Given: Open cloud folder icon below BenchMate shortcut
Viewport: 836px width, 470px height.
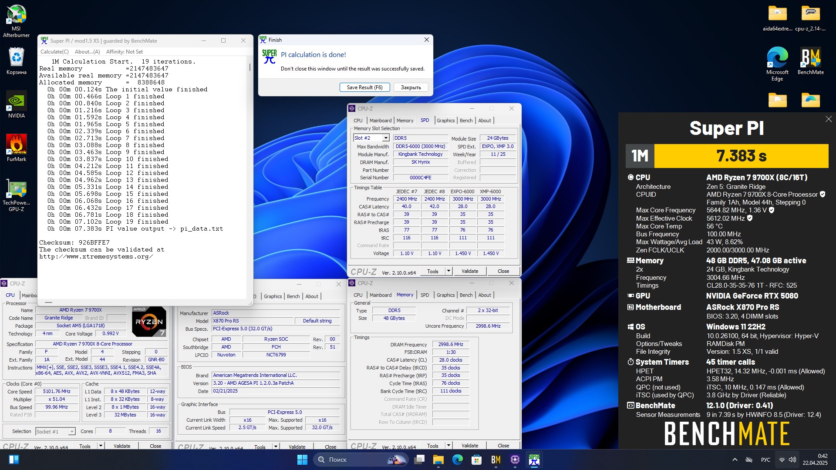Looking at the screenshot, I should point(810,100).
